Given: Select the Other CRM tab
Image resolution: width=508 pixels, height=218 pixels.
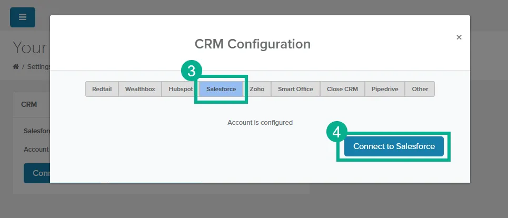Looking at the screenshot, I should tap(420, 89).
